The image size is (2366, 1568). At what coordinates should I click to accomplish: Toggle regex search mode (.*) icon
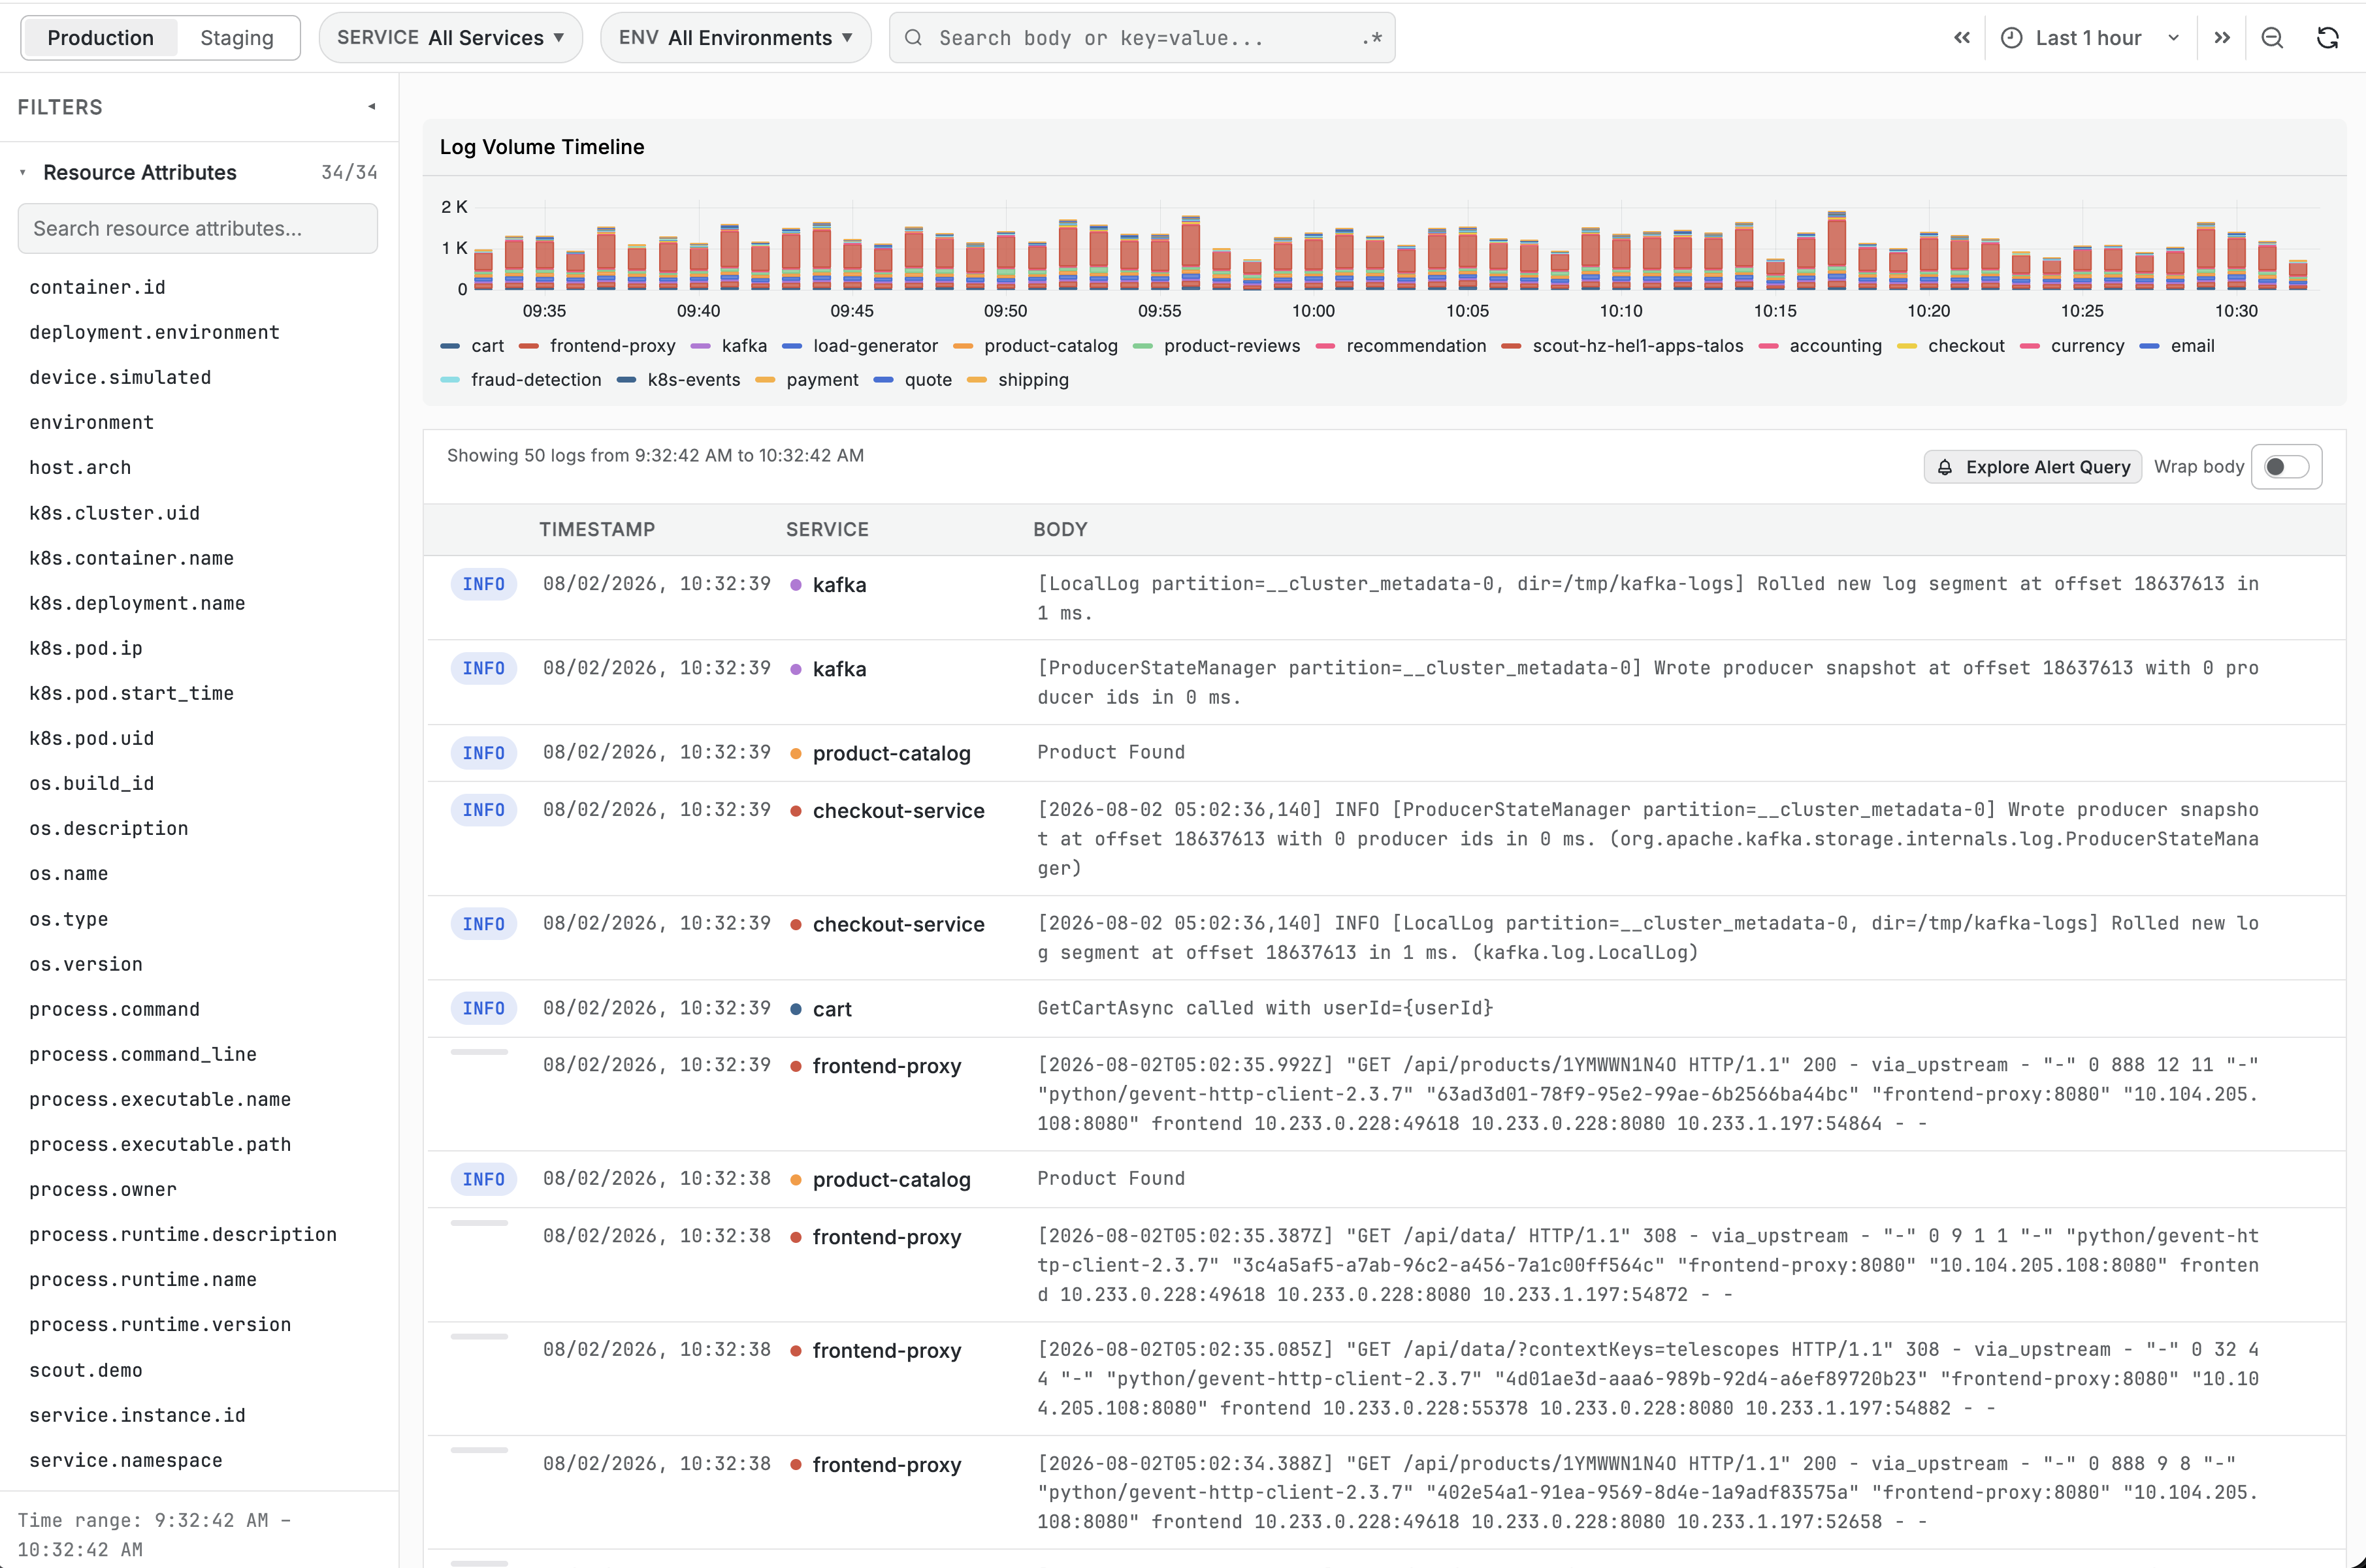(x=1372, y=38)
